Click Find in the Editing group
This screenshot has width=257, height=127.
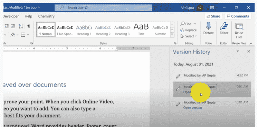[186, 24]
